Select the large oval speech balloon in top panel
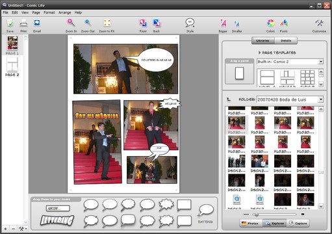 pos(156,60)
